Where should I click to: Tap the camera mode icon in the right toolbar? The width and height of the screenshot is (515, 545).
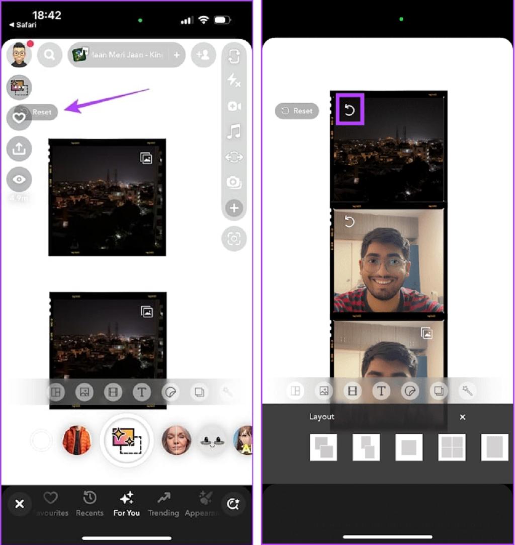(234, 182)
